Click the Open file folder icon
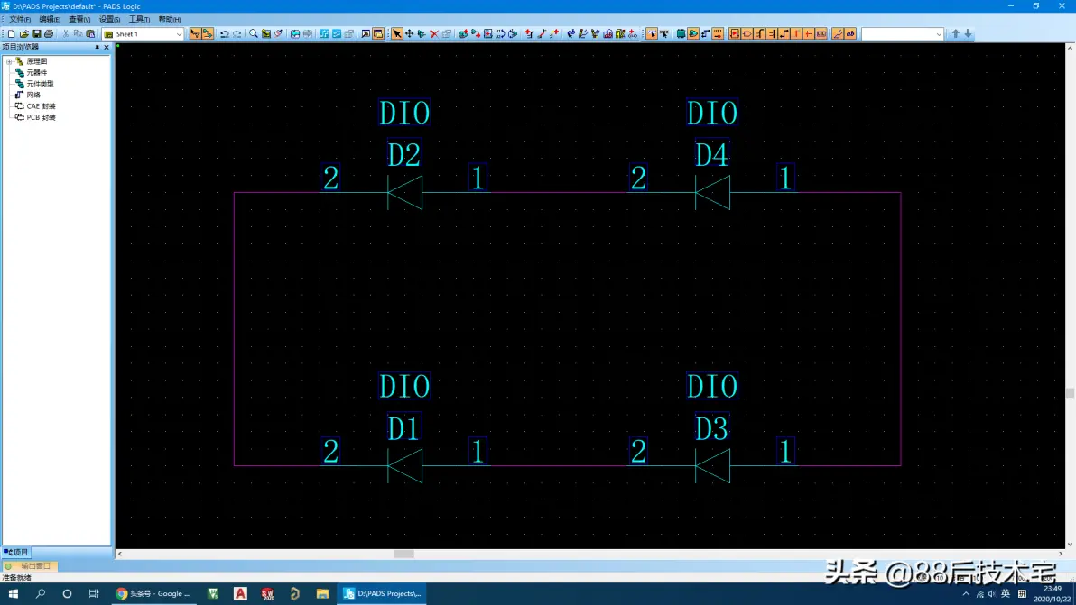 pos(24,33)
